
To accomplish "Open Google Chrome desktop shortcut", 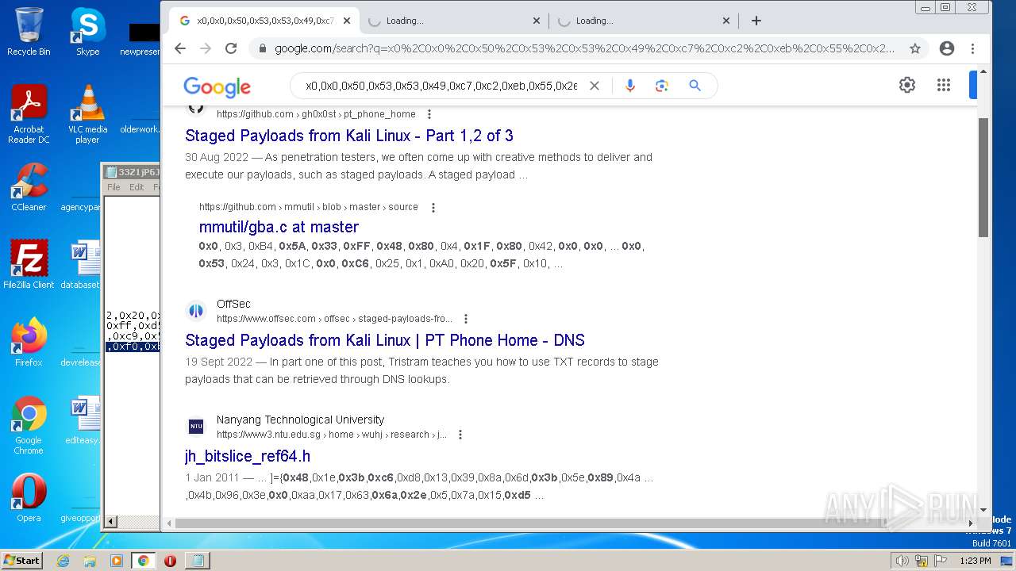I will click(29, 425).
